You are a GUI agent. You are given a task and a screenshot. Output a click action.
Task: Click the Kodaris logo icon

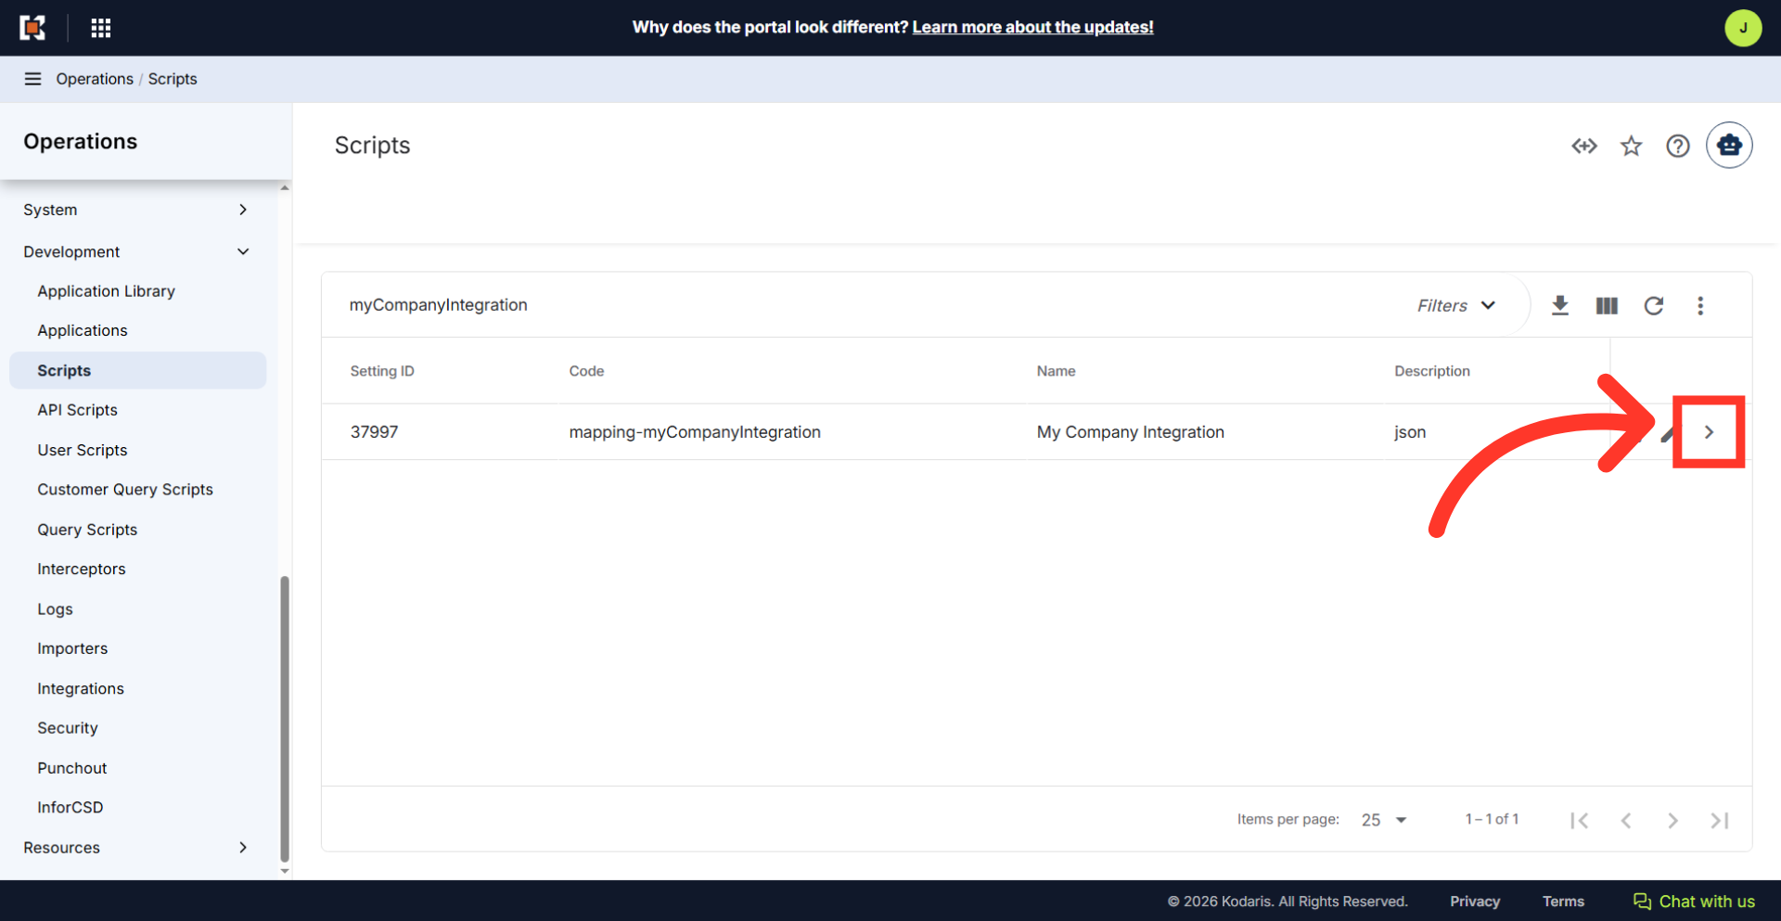(32, 28)
